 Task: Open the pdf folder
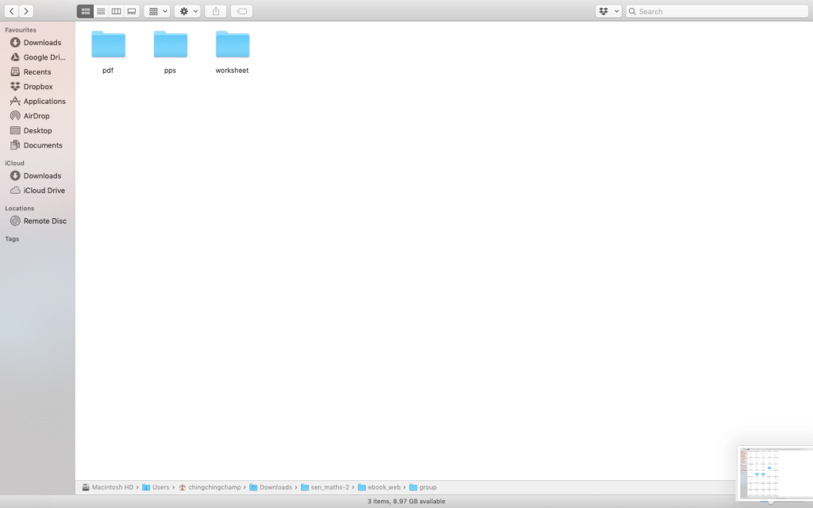(108, 45)
